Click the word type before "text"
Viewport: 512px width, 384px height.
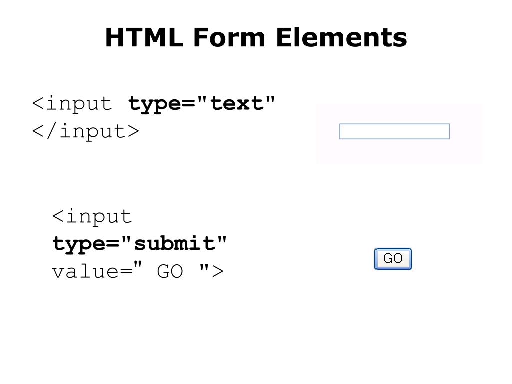tap(155, 105)
